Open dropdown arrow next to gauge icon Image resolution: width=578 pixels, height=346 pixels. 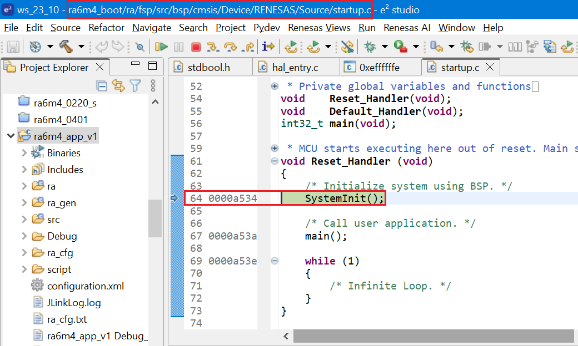(x=50, y=47)
